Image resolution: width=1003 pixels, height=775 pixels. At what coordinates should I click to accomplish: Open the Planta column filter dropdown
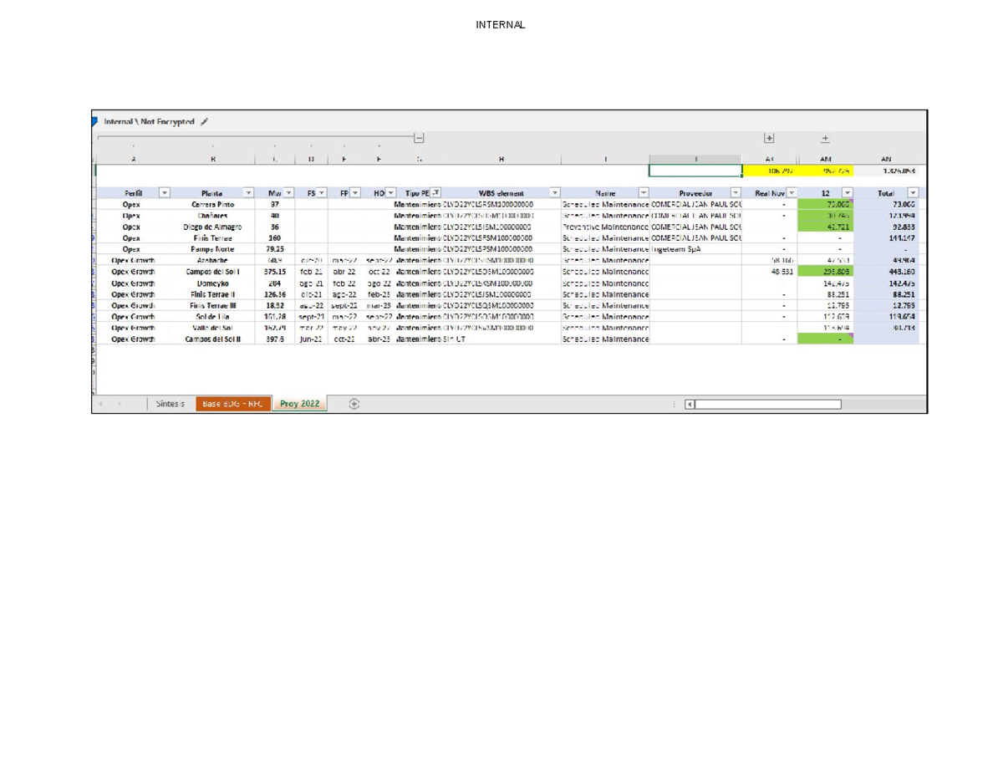[248, 192]
